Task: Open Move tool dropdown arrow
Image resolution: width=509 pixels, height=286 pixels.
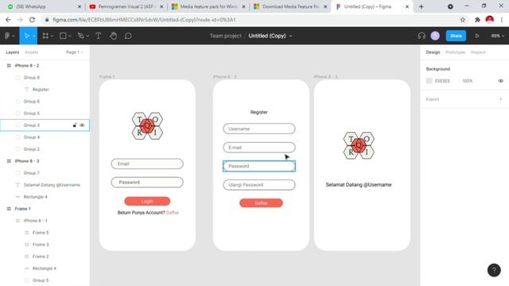Action: click(33, 36)
